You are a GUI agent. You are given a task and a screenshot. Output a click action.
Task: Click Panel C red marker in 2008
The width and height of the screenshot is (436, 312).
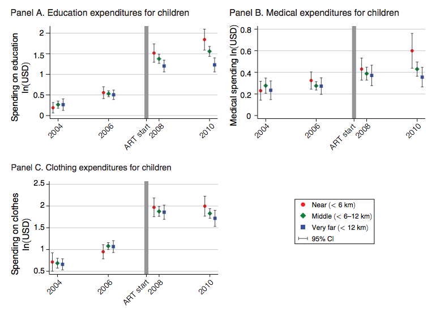[154, 207]
